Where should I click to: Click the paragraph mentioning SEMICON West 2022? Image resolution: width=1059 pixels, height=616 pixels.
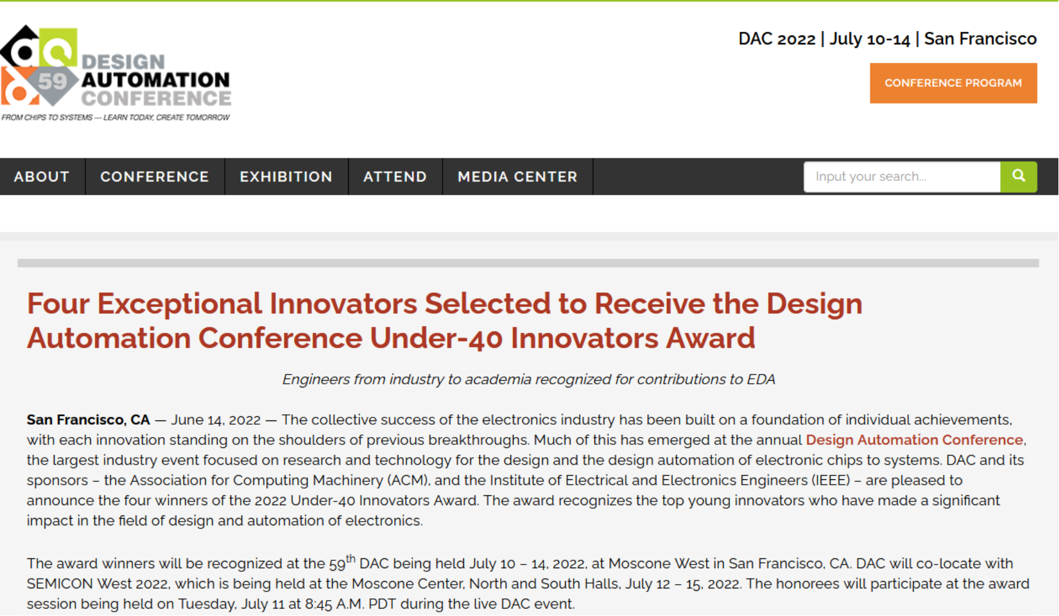pos(527,583)
